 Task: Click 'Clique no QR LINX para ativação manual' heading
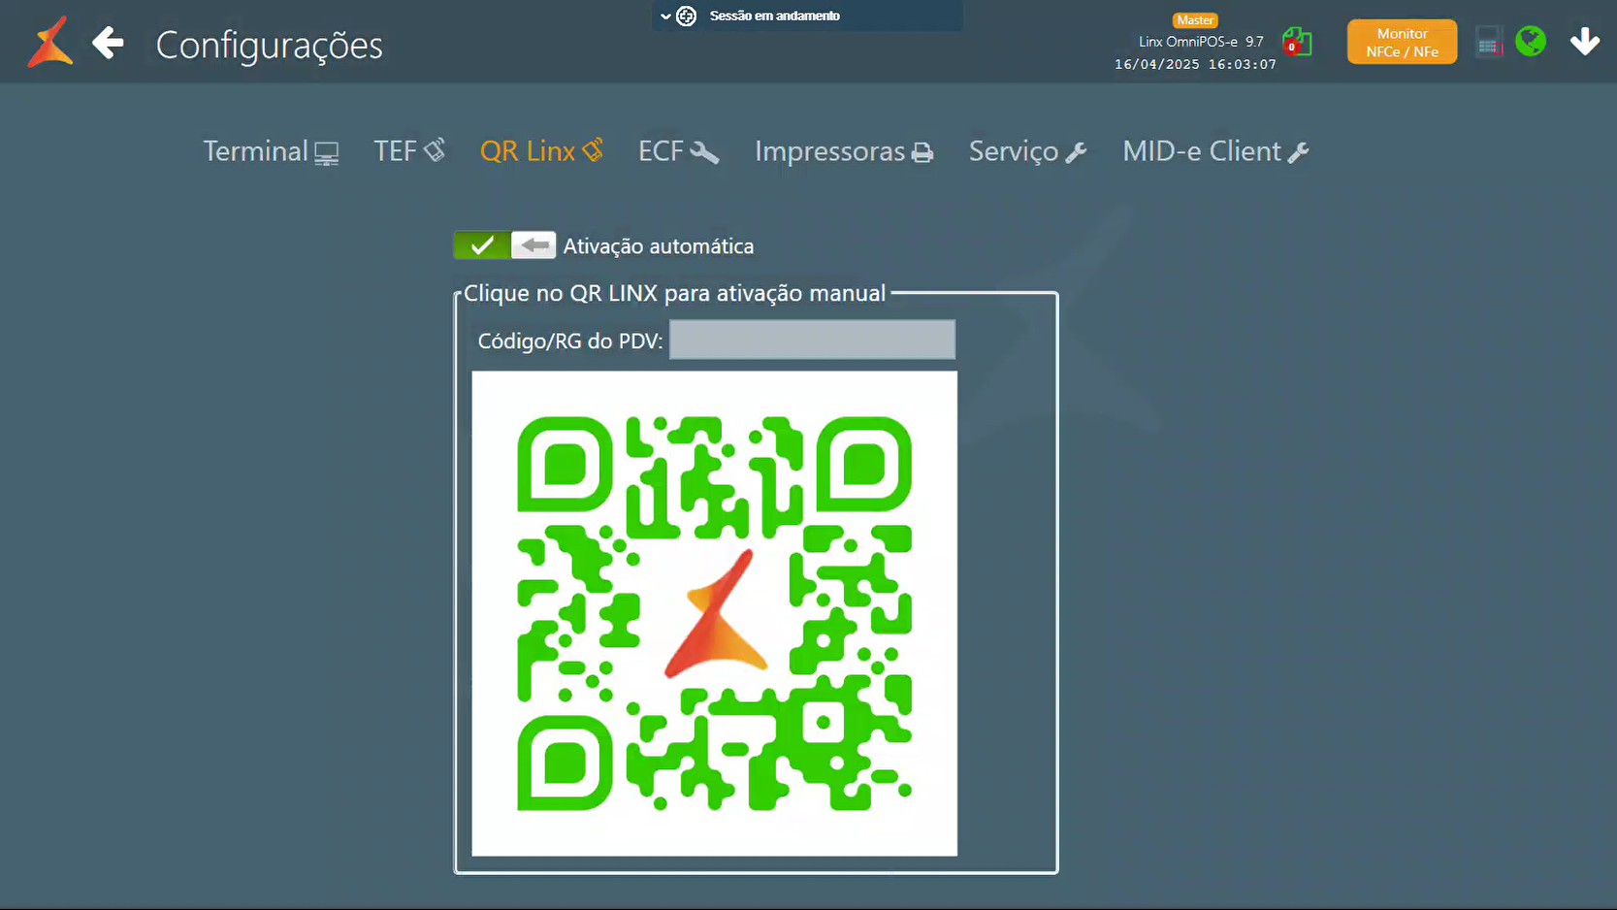tap(674, 293)
